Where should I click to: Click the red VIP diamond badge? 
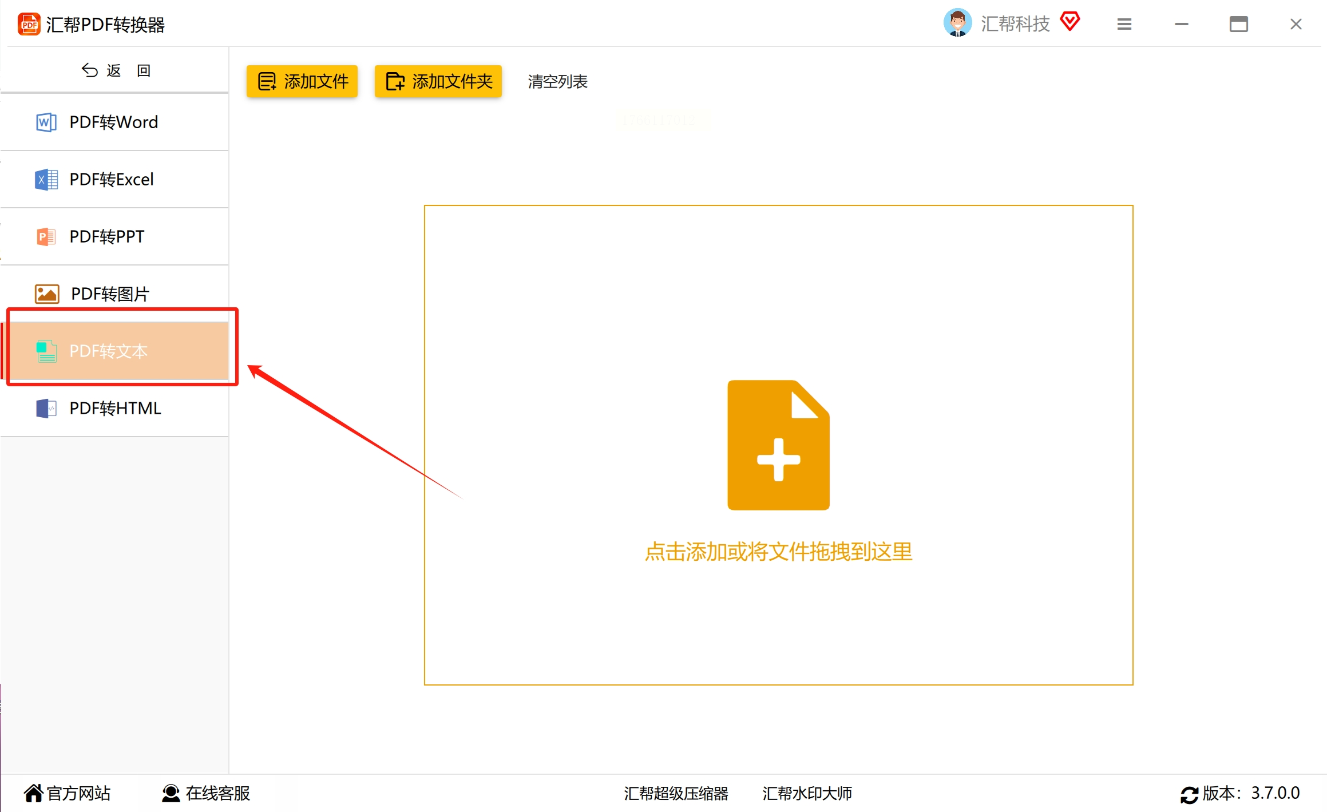pos(1069,22)
